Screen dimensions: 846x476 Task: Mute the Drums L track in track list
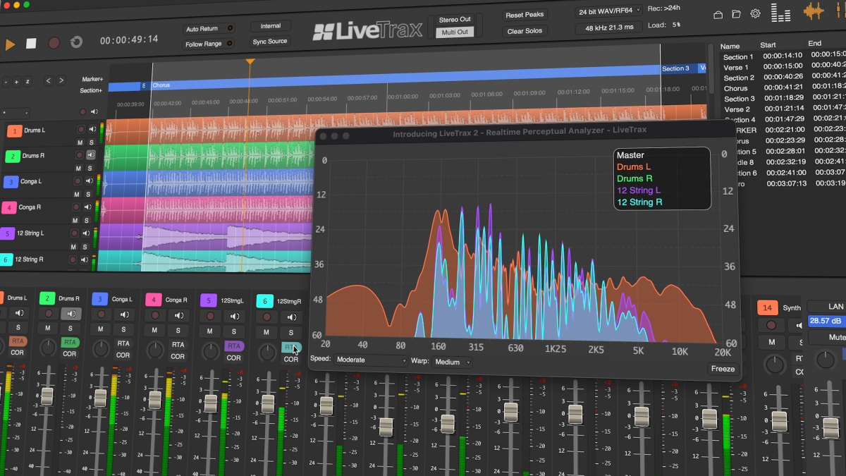click(80, 142)
